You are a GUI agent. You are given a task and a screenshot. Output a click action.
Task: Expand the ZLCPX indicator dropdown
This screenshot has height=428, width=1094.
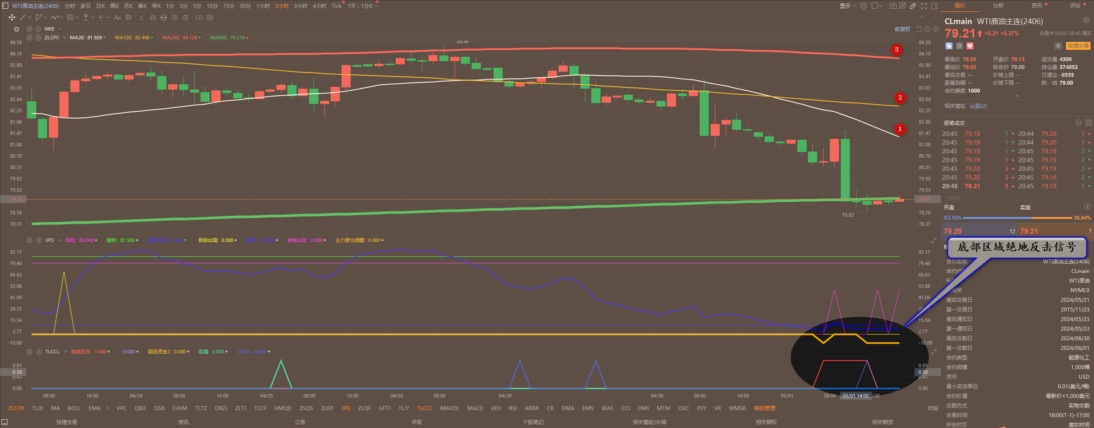point(64,38)
